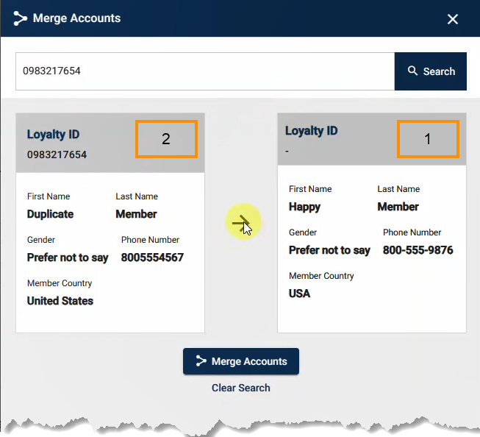480x437 pixels.
Task: Select the orange box labeled 2
Action: pos(166,139)
